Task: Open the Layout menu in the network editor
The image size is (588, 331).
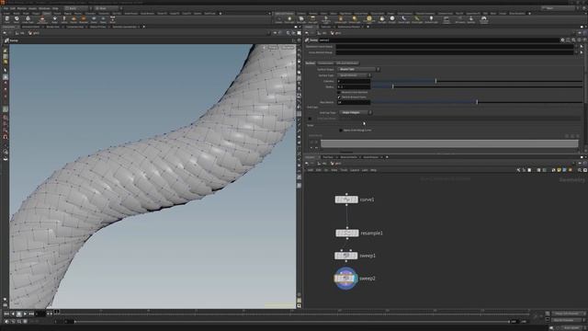Action: pos(355,170)
